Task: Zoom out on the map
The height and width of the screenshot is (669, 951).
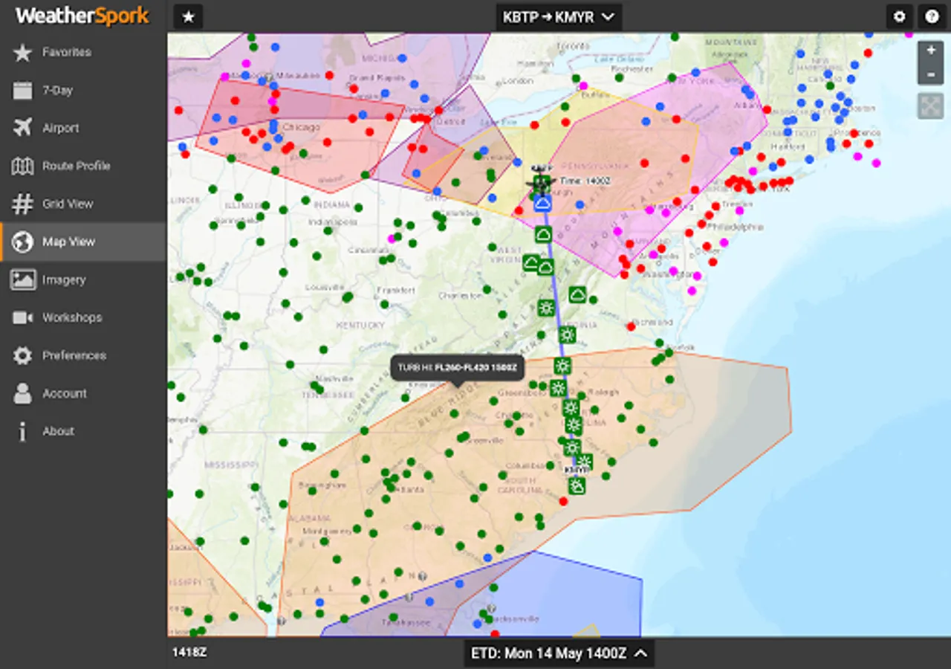Action: 931,74
